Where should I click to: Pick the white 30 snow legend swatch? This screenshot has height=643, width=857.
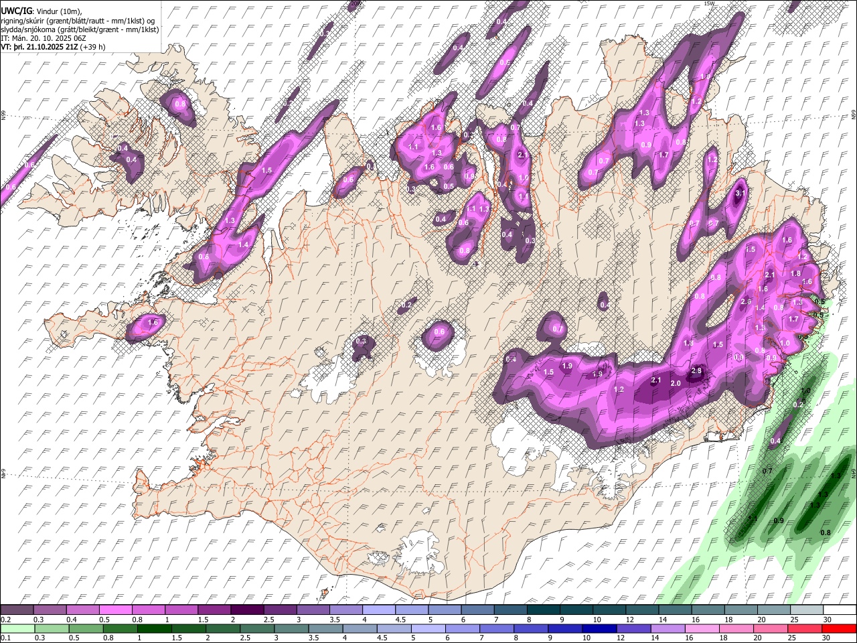pos(840,610)
